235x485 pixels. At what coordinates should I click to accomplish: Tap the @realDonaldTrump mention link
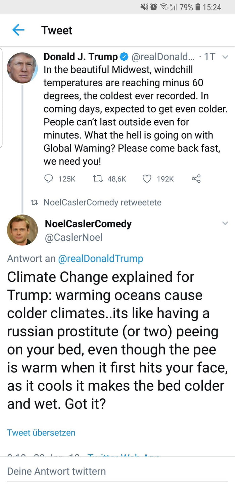pos(100,259)
